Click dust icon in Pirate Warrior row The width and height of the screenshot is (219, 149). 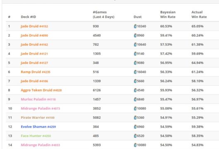coord(135,118)
